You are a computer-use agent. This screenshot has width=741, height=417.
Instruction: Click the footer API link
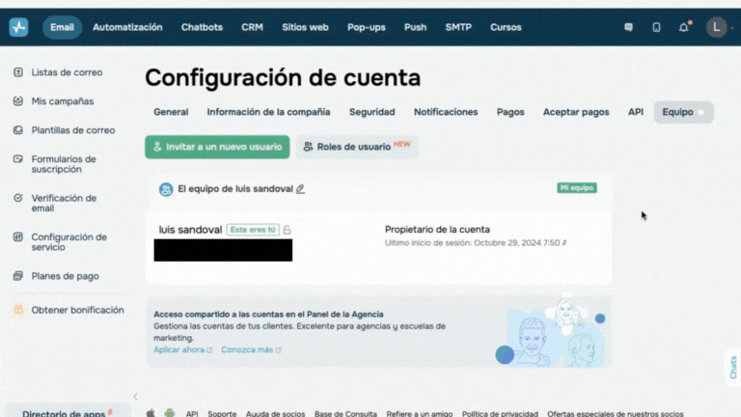pyautogui.click(x=192, y=414)
